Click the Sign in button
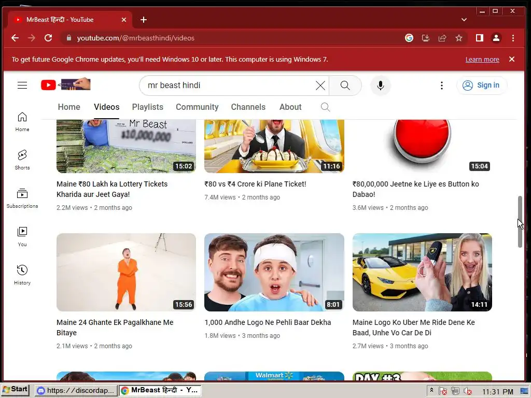Screen dimensions: 531x398 [x=482, y=86]
